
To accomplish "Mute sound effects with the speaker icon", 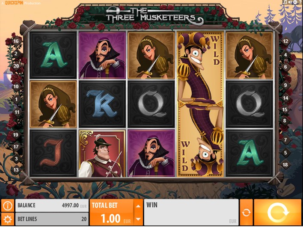I will tap(290, 2).
